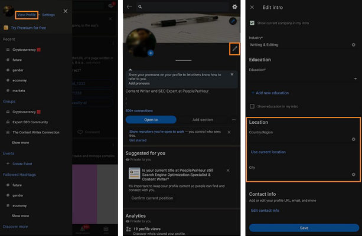362x236 pixels.
Task: Open Followed Hashtags heading
Action: (x=19, y=175)
